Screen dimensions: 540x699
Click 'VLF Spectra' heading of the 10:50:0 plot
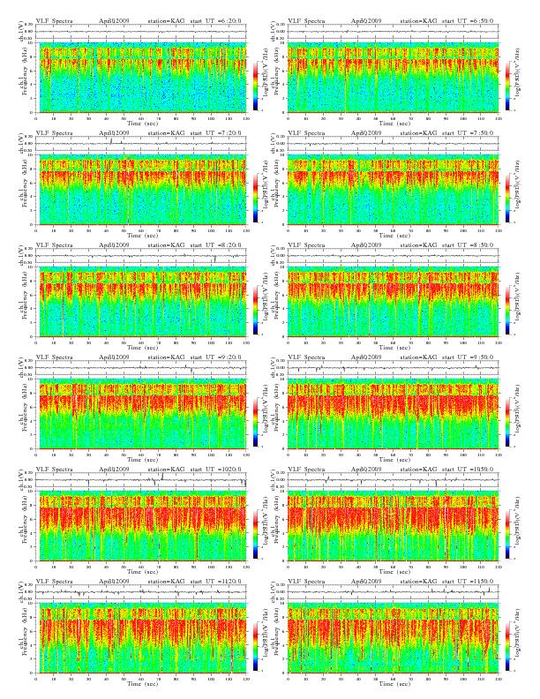[x=306, y=470]
